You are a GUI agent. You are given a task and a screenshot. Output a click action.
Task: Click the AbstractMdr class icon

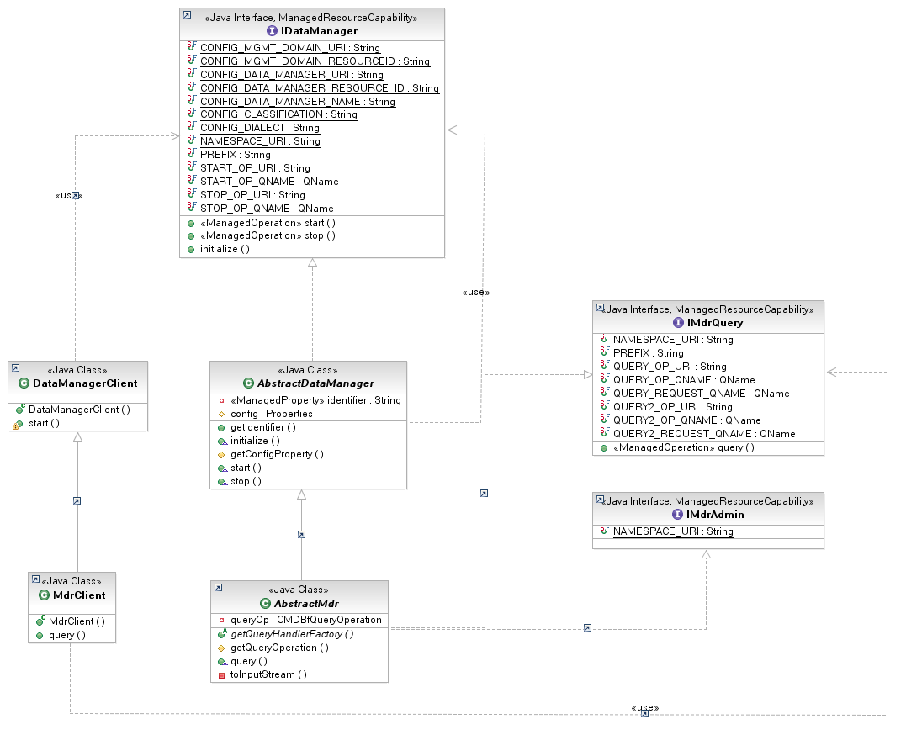265,603
